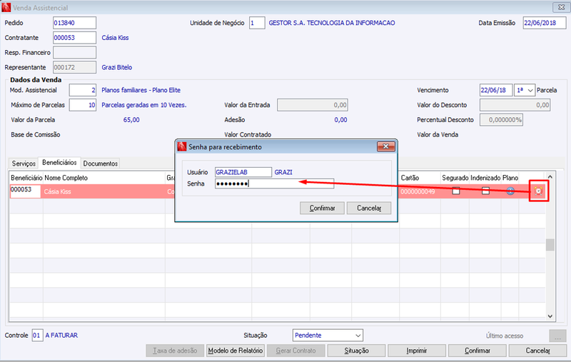Focus the Senha password field
Viewport: 571px width, 362px height.
tap(274, 183)
